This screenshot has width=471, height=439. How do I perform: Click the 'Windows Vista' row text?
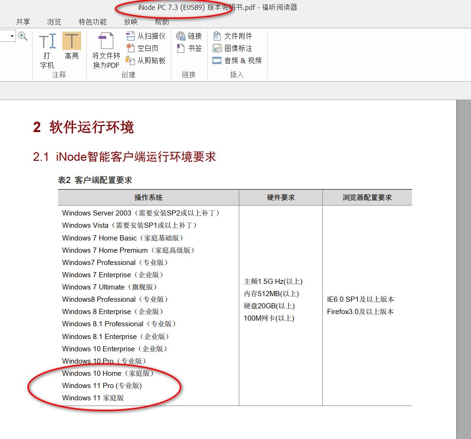point(130,225)
